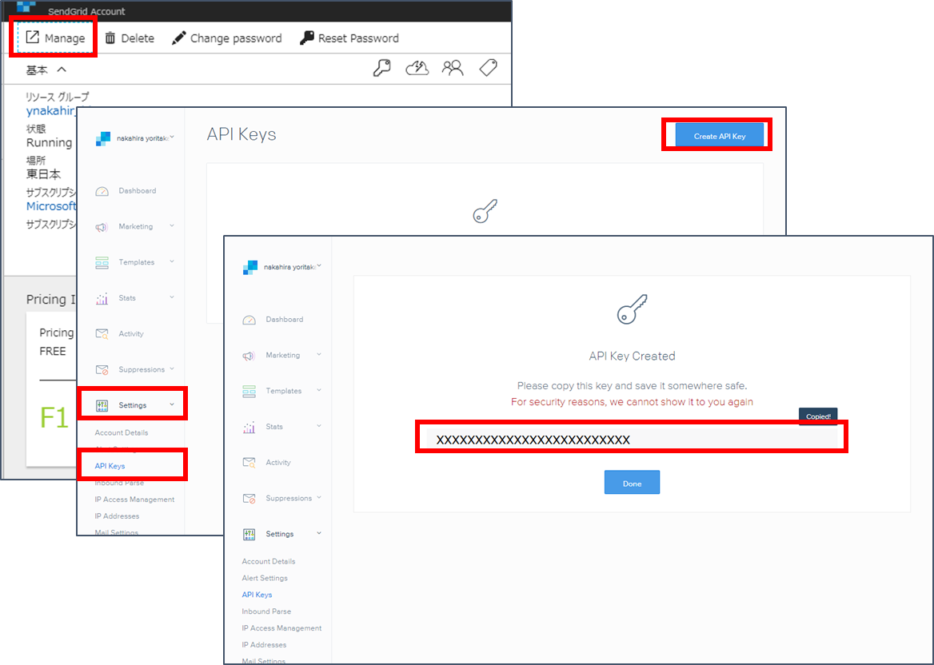Viewport: 934px width, 665px height.
Task: Expand Templates chevron in front window
Action: click(319, 390)
